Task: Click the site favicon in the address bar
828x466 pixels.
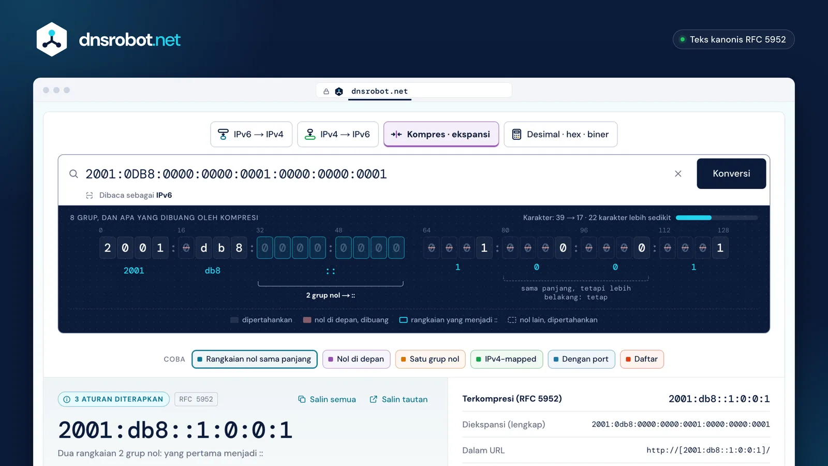Action: coord(339,92)
